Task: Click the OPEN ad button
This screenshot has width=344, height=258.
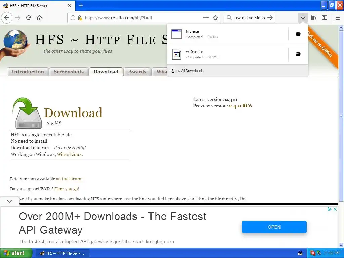Action: pyautogui.click(x=274, y=227)
